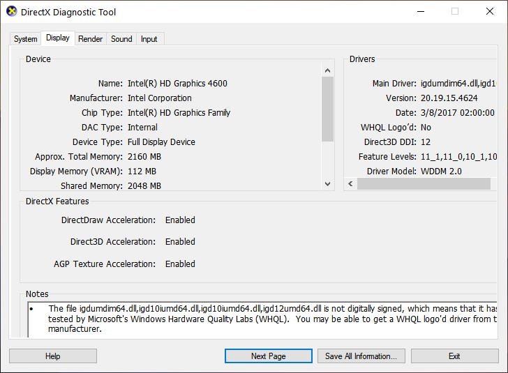508x373 pixels.
Task: Go to the Sound tab
Action: pos(121,39)
